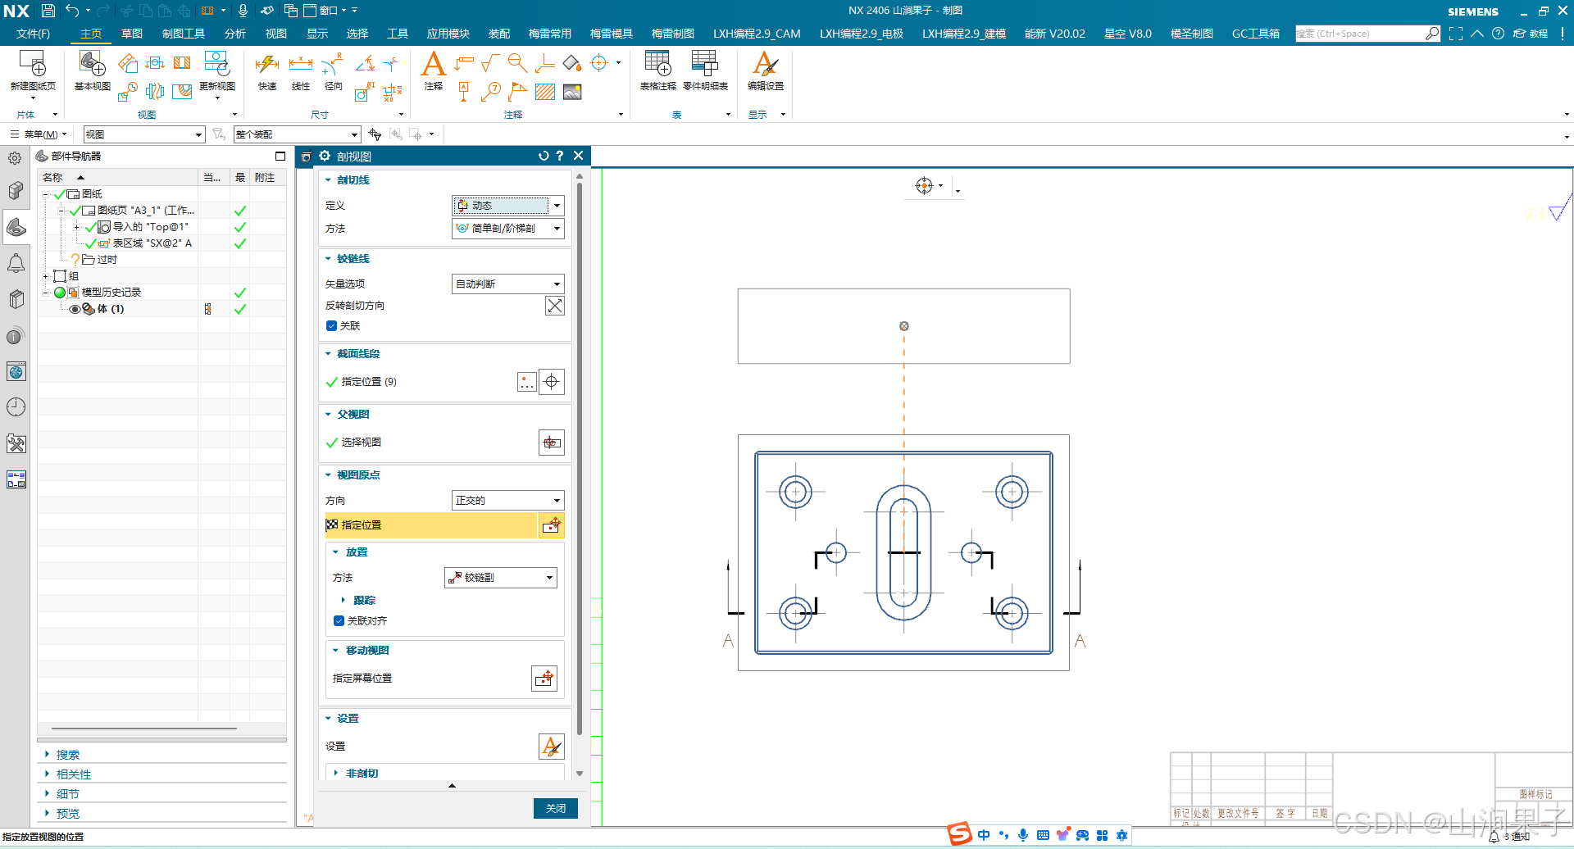Toggle check in the 模型历史记录 row

point(240,293)
